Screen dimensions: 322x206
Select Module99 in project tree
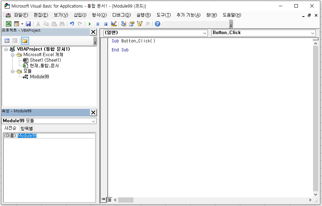point(39,77)
